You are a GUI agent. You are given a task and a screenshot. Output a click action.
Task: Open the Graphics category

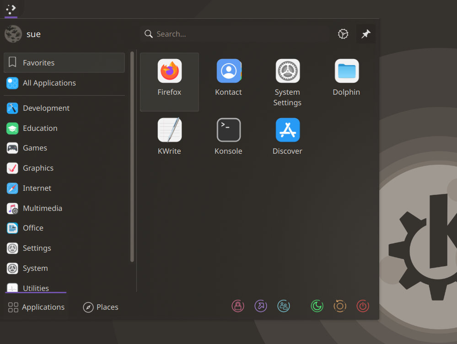64,168
